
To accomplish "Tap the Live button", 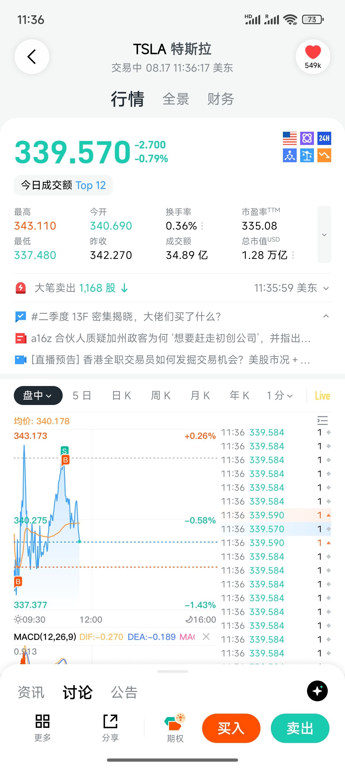I will pos(322,396).
